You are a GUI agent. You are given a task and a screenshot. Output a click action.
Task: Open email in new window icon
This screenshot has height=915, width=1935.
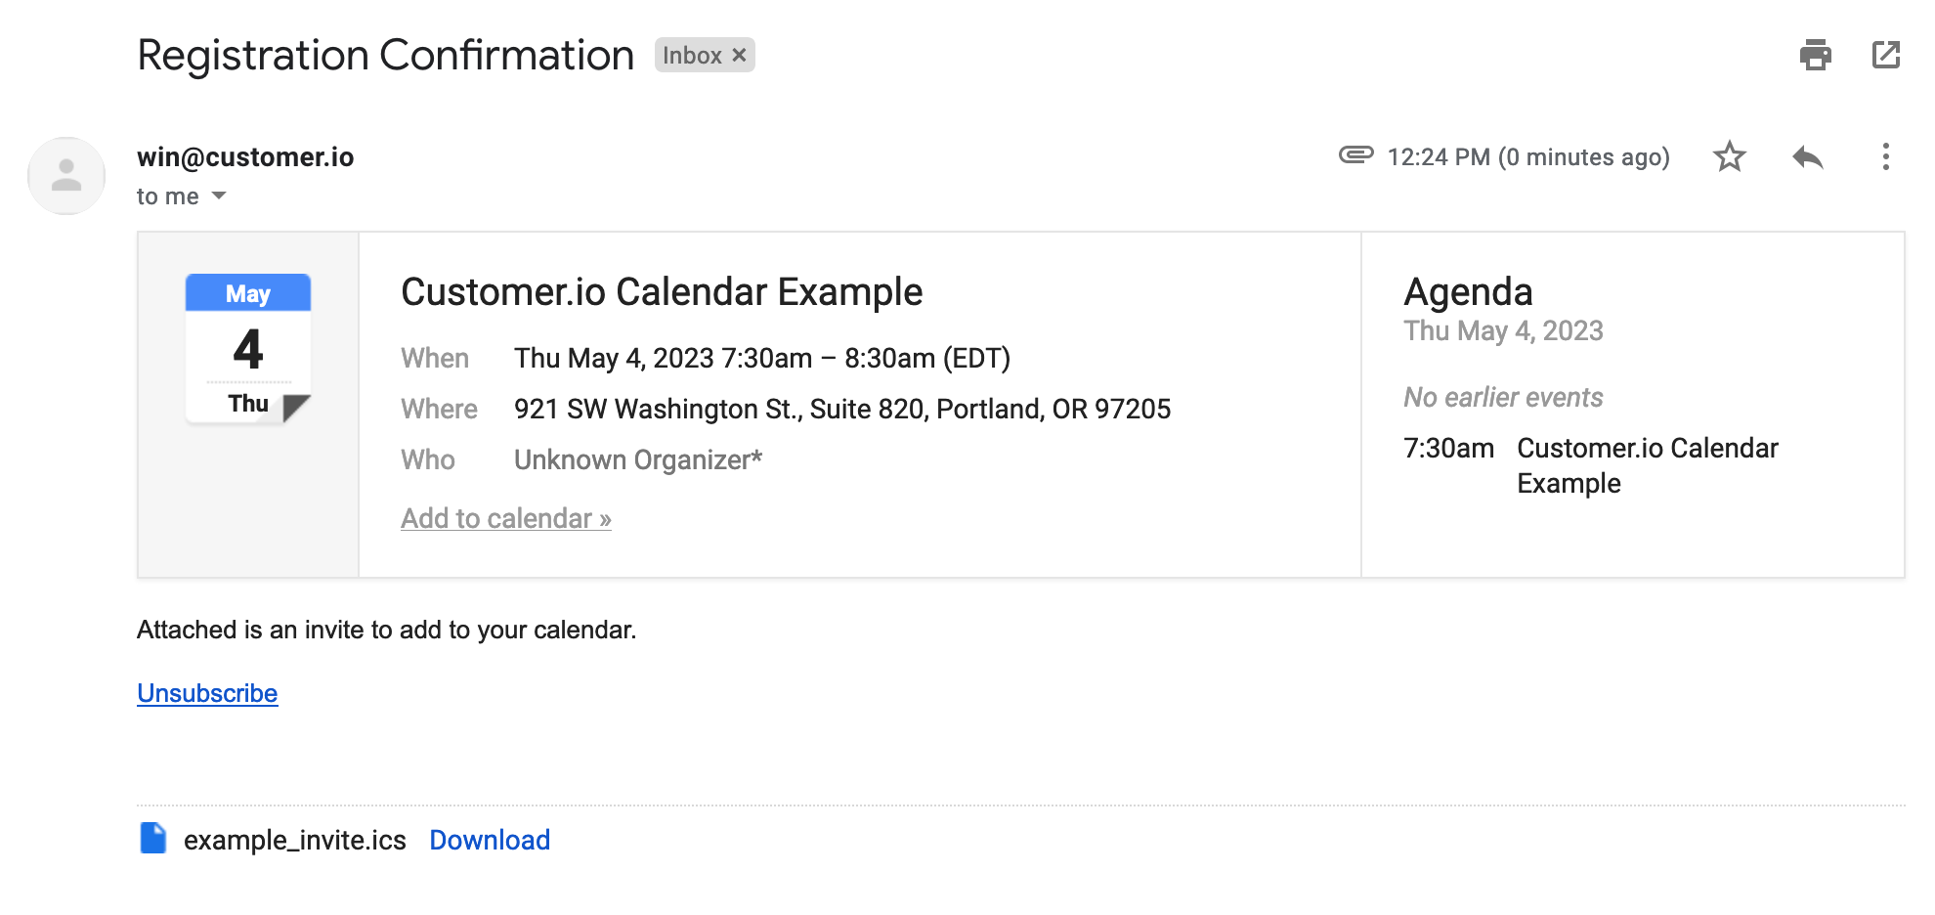[x=1885, y=55]
